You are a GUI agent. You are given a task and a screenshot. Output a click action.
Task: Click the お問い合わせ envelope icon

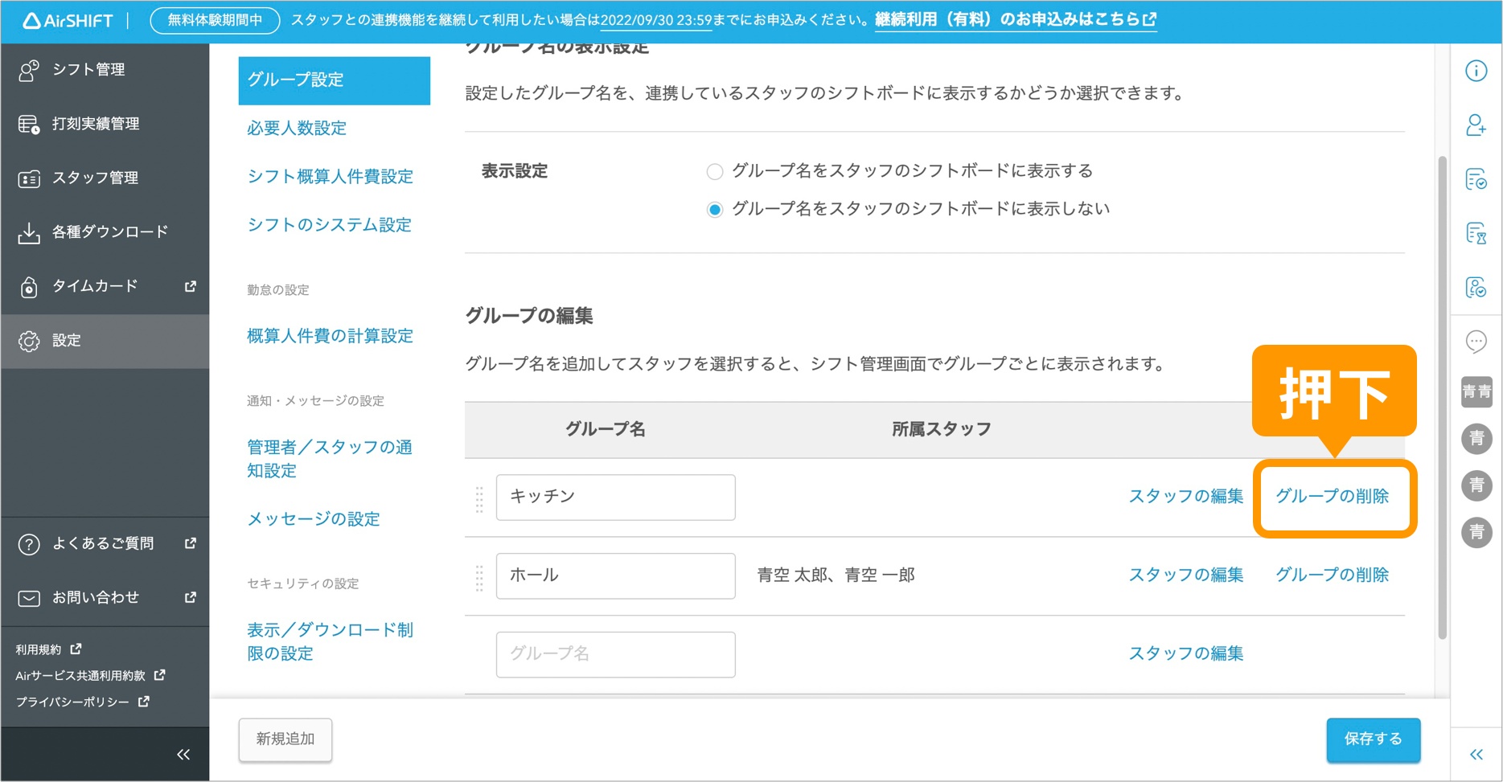click(x=29, y=597)
